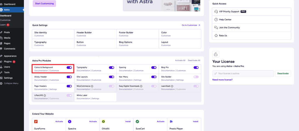
Task: Open the Header Builder quick setting card
Action: [95, 34]
